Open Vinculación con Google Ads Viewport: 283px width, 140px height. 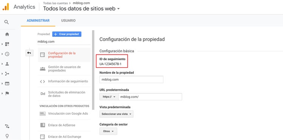point(64,114)
